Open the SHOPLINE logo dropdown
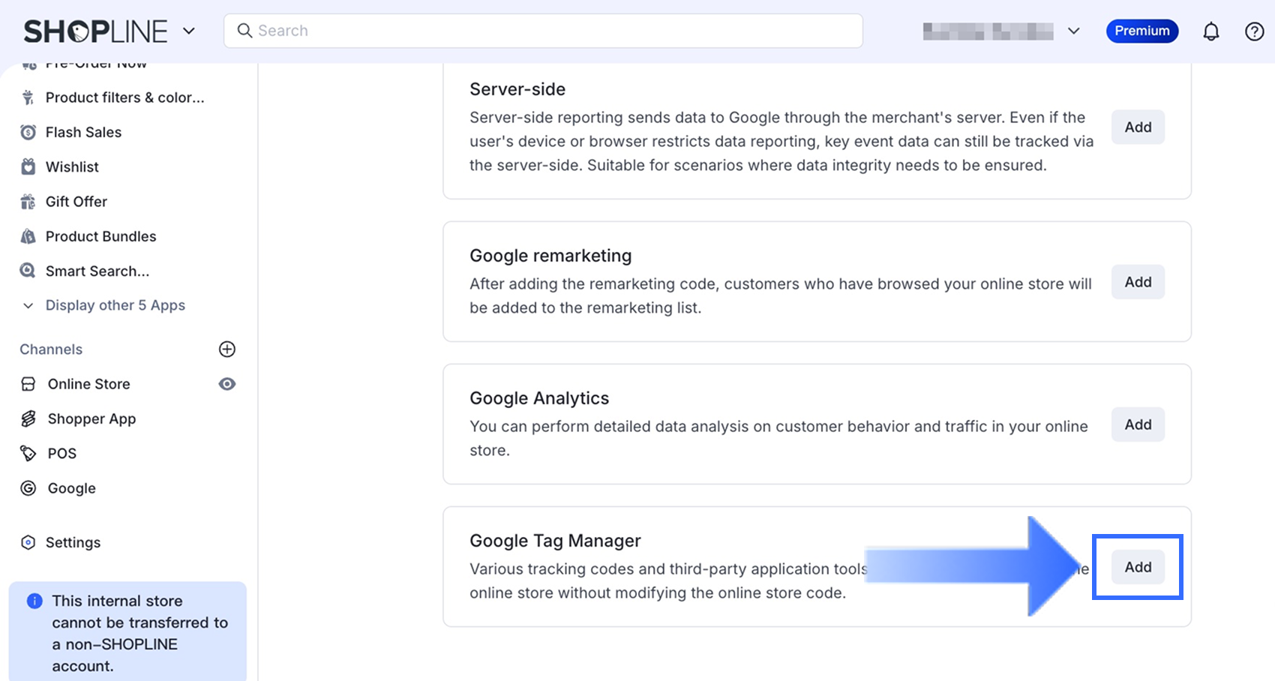 (189, 31)
